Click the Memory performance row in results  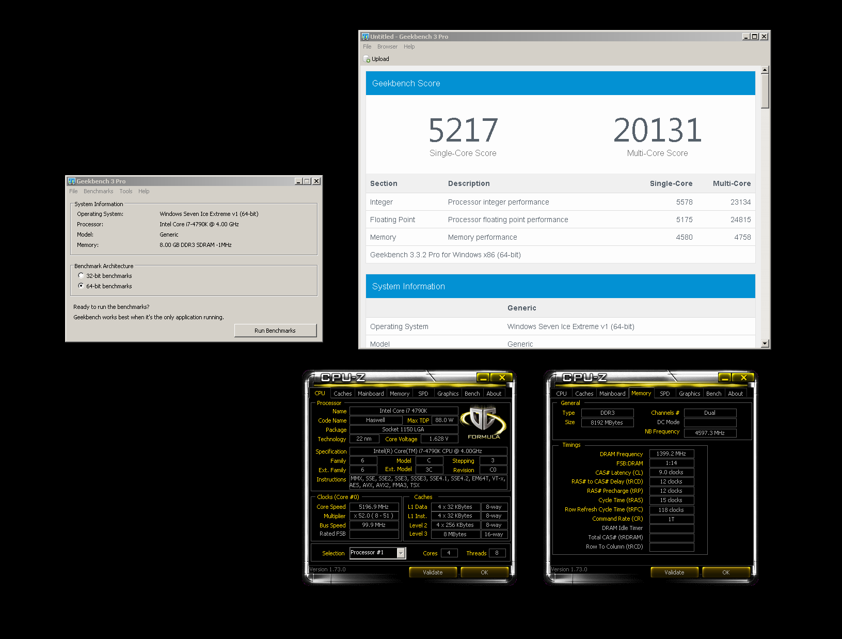[x=560, y=237]
